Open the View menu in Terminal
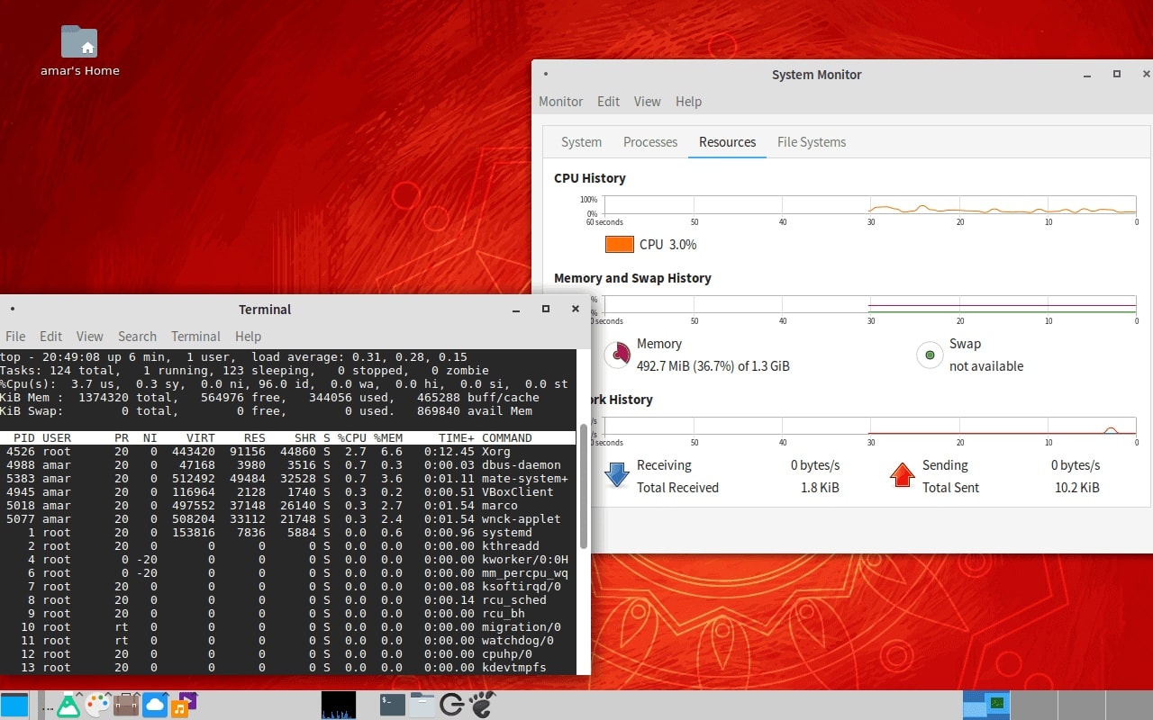Viewport: 1153px width, 720px height. point(89,337)
